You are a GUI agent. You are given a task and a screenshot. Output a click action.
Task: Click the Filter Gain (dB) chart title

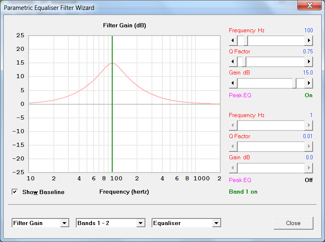[x=125, y=26]
